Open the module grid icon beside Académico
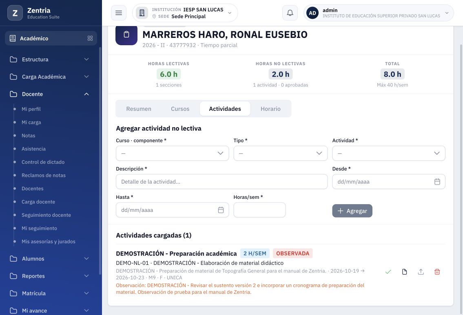Viewport: 463px width, 315px height. [x=90, y=38]
